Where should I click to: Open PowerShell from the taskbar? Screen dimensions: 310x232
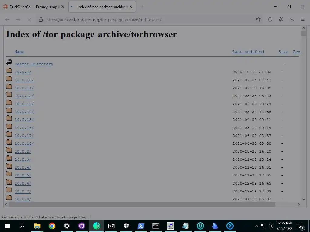click(141, 226)
